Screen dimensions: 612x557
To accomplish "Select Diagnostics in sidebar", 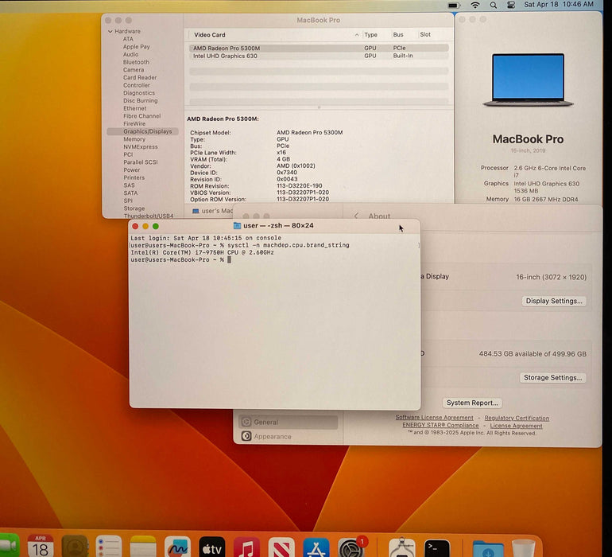I will point(139,92).
